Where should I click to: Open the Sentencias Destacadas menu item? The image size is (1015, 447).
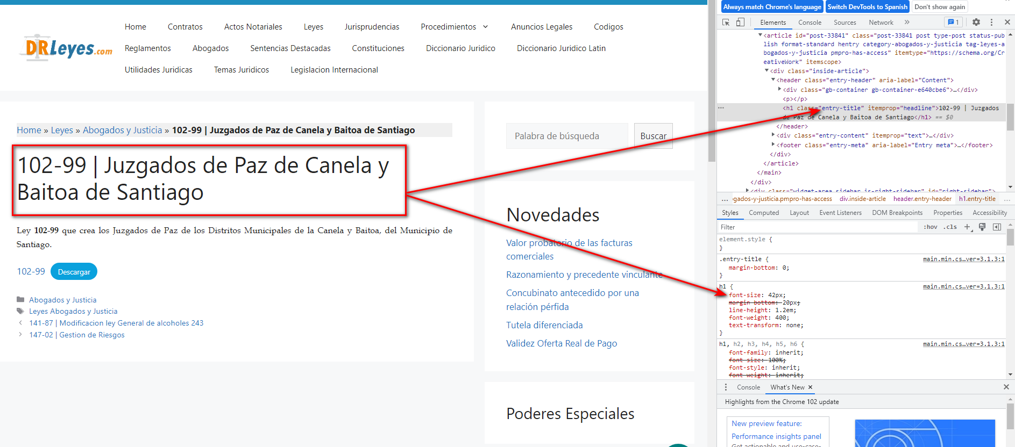coord(290,48)
